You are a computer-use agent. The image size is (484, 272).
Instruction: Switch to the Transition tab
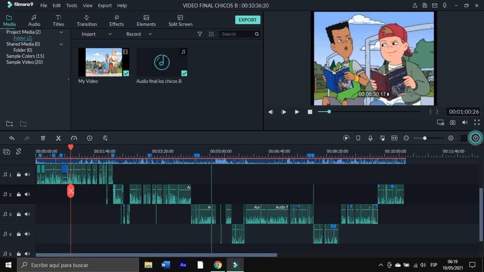pyautogui.click(x=87, y=21)
